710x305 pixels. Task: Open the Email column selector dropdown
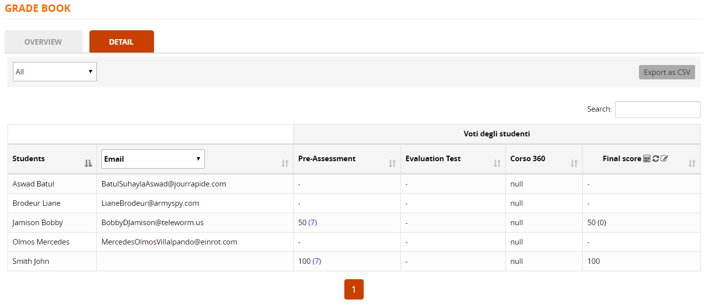(x=152, y=159)
